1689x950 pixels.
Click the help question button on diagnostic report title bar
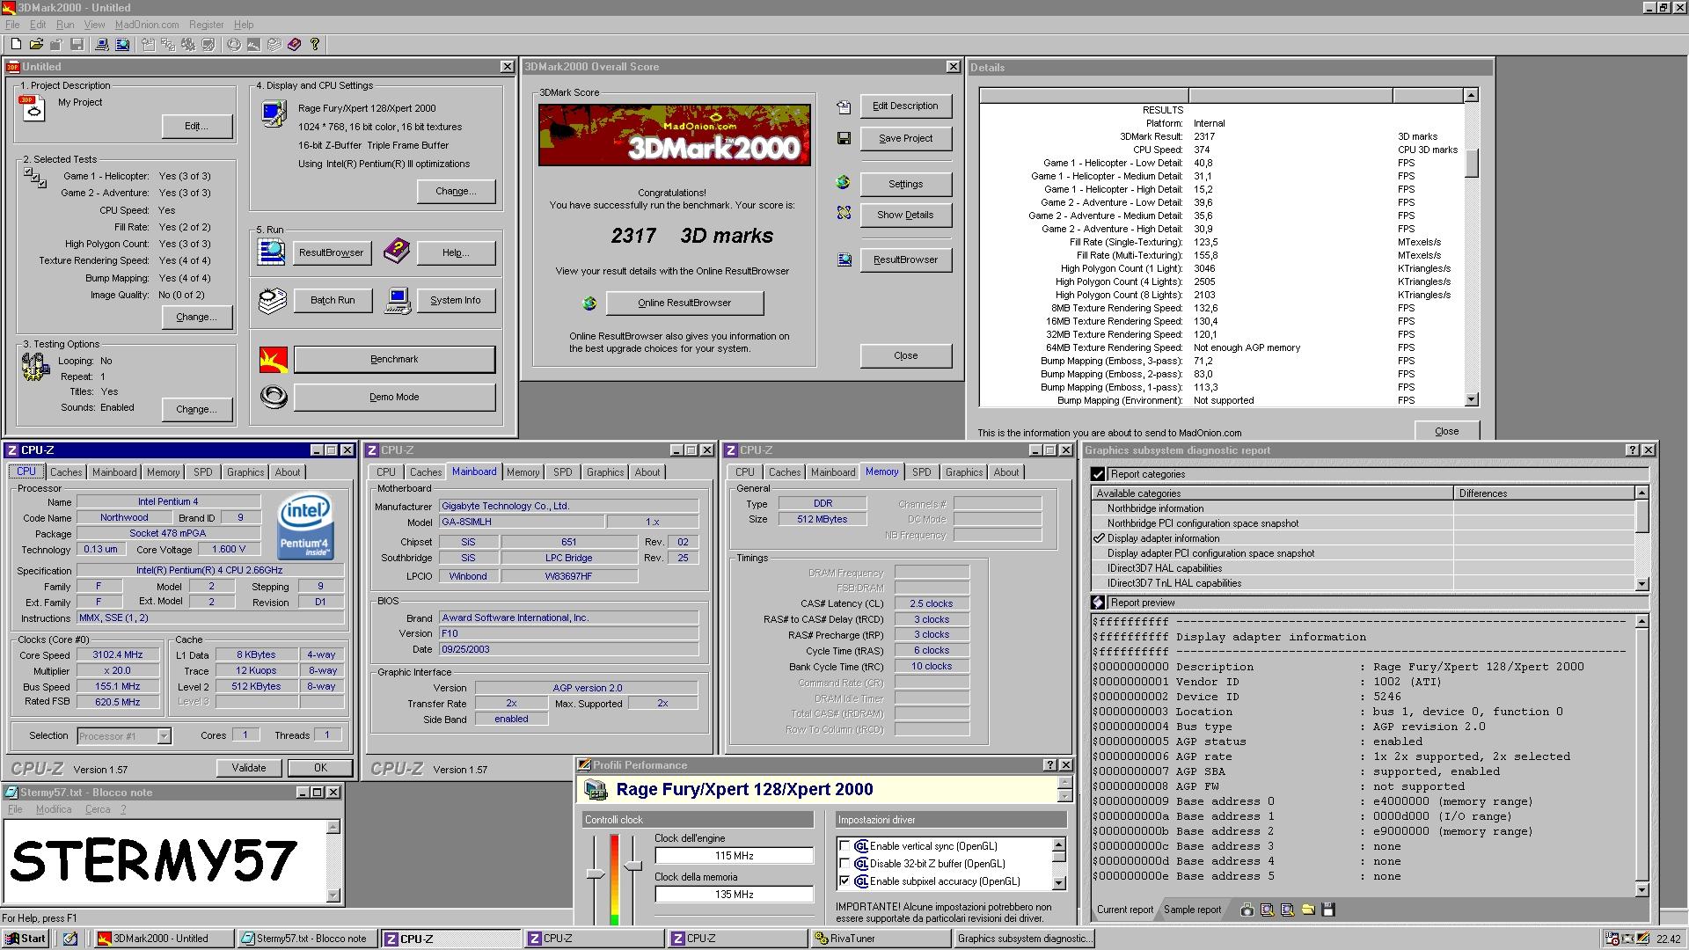pos(1633,450)
